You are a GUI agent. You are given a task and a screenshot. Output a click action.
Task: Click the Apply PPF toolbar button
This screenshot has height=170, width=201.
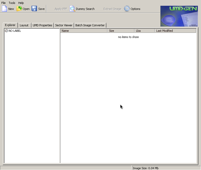tap(61, 9)
